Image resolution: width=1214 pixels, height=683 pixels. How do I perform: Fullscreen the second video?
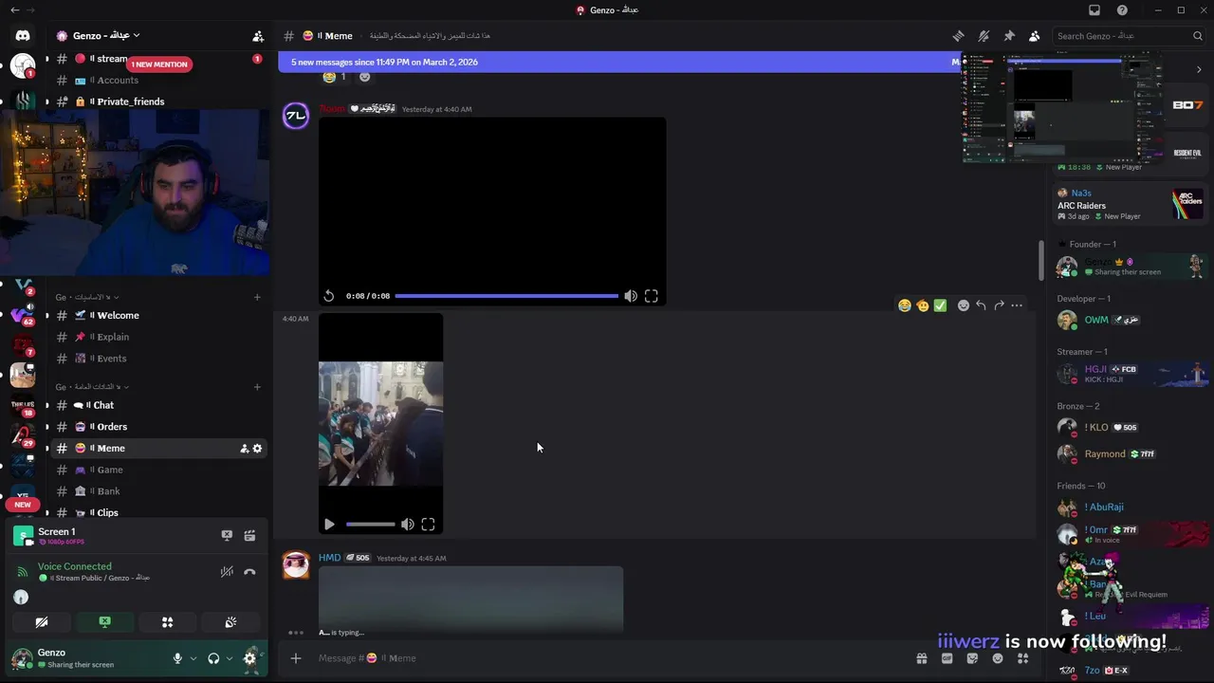pyautogui.click(x=429, y=525)
